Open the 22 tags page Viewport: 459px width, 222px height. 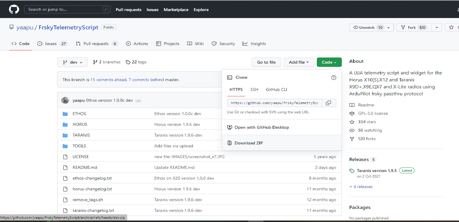click(136, 62)
